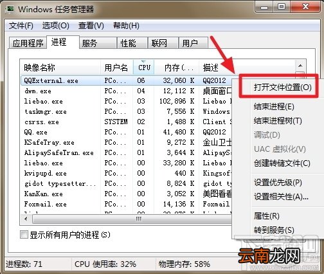
Task: Select the gidot typesetter process row
Action: [x=127, y=183]
